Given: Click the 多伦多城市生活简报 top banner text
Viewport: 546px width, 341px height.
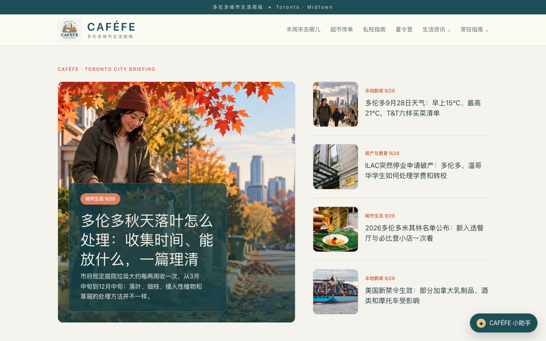Looking at the screenshot, I should pyautogui.click(x=238, y=7).
